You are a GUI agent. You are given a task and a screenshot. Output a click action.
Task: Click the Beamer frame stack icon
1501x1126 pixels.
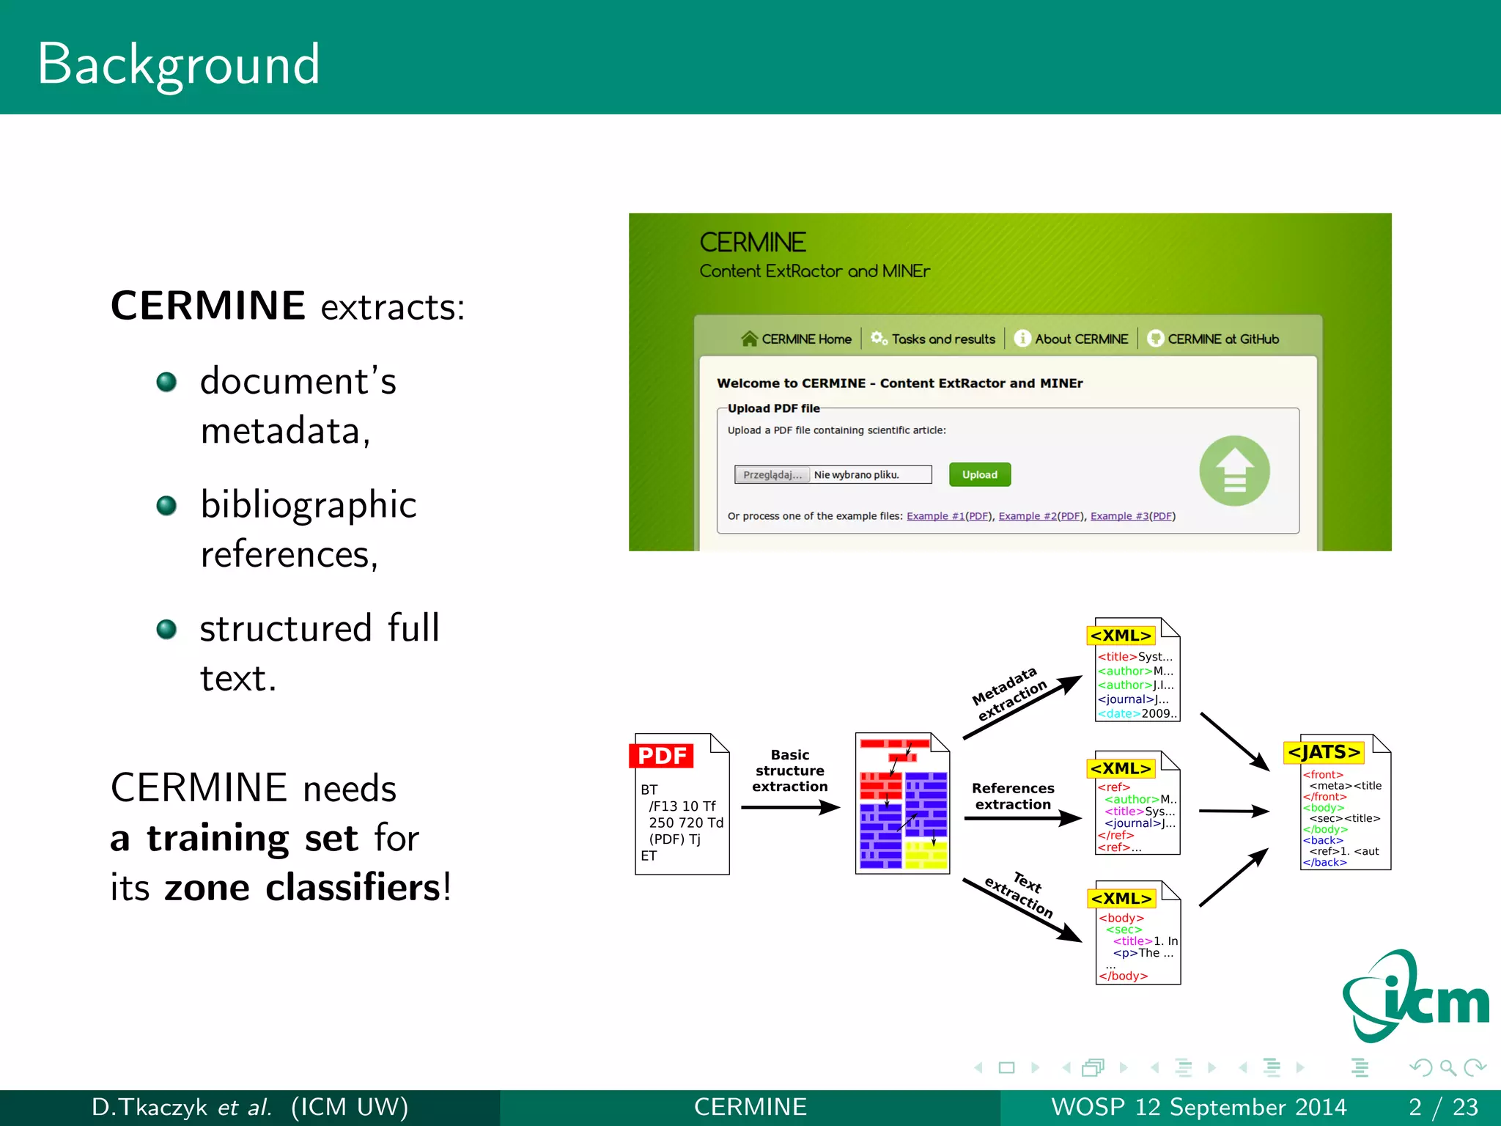pos(1093,1068)
